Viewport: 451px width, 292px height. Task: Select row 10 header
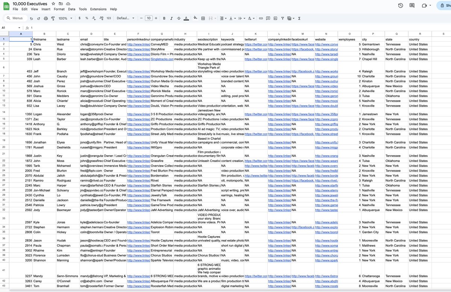point(5,91)
